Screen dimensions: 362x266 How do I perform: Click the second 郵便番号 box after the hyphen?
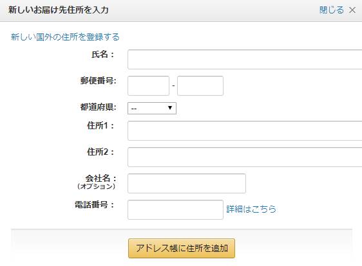(x=200, y=85)
